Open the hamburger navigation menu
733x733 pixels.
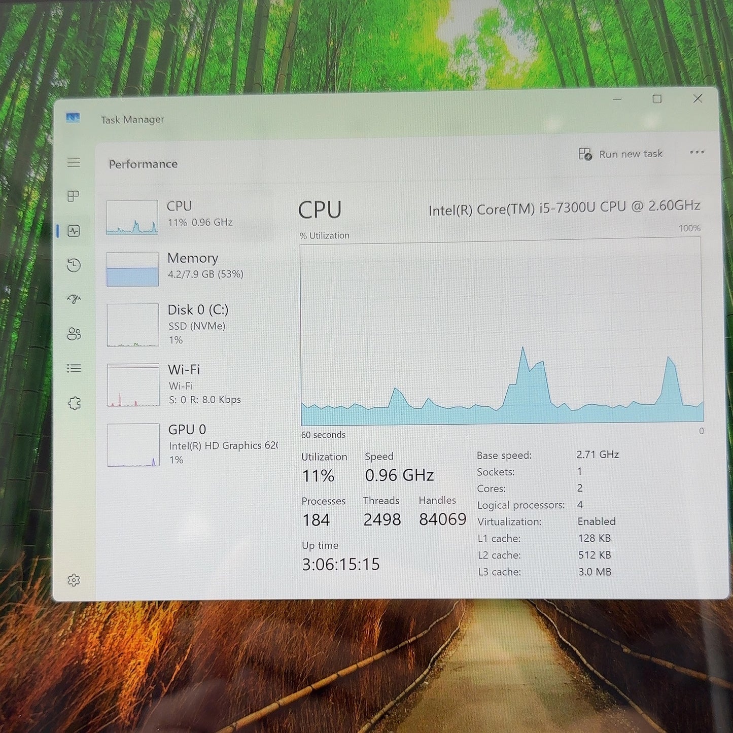click(x=74, y=162)
